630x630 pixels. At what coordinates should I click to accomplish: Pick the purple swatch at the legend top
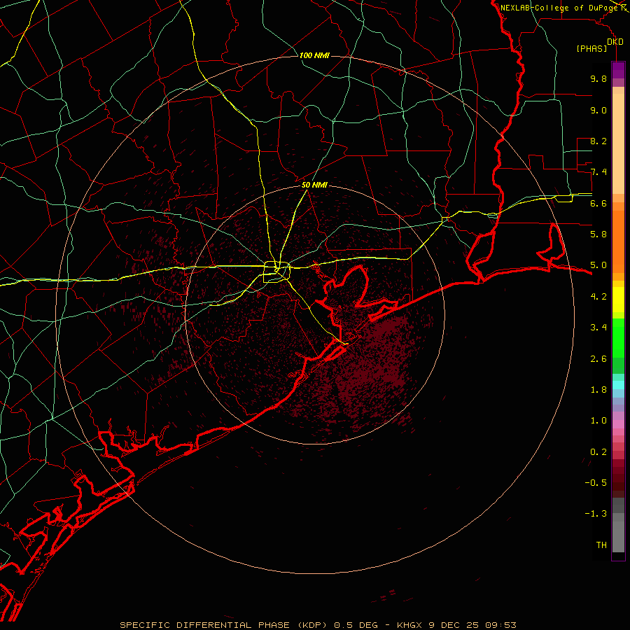click(x=618, y=70)
